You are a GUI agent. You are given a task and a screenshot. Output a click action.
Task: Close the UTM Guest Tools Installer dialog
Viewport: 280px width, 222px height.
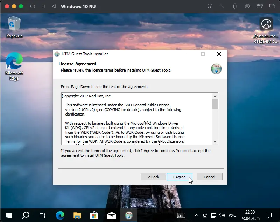219,54
